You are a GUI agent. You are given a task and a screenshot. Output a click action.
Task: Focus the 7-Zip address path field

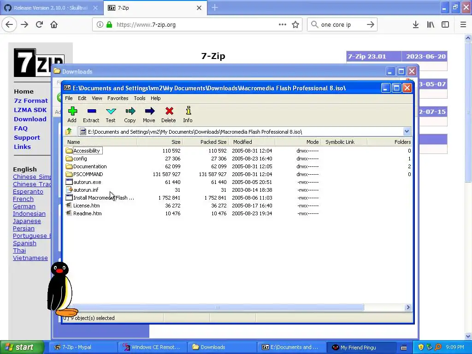pyautogui.click(x=241, y=131)
